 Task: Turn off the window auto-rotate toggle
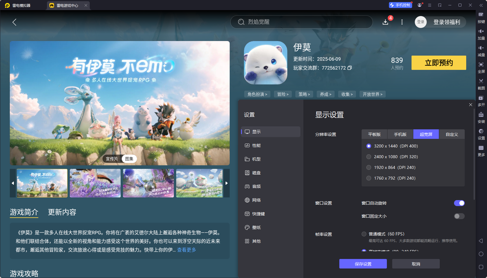coord(459,203)
